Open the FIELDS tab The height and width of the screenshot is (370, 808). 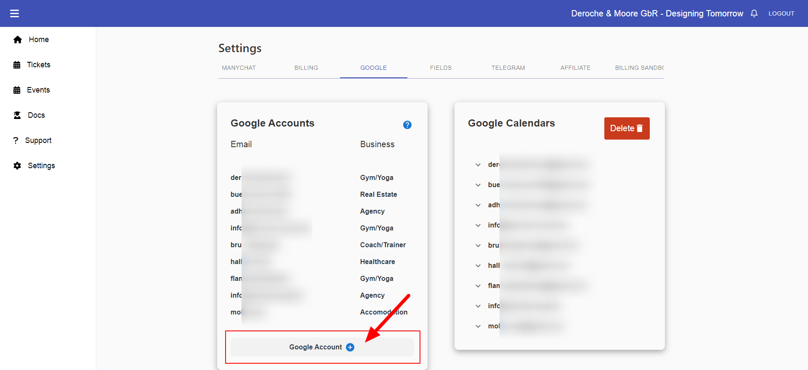(441, 68)
